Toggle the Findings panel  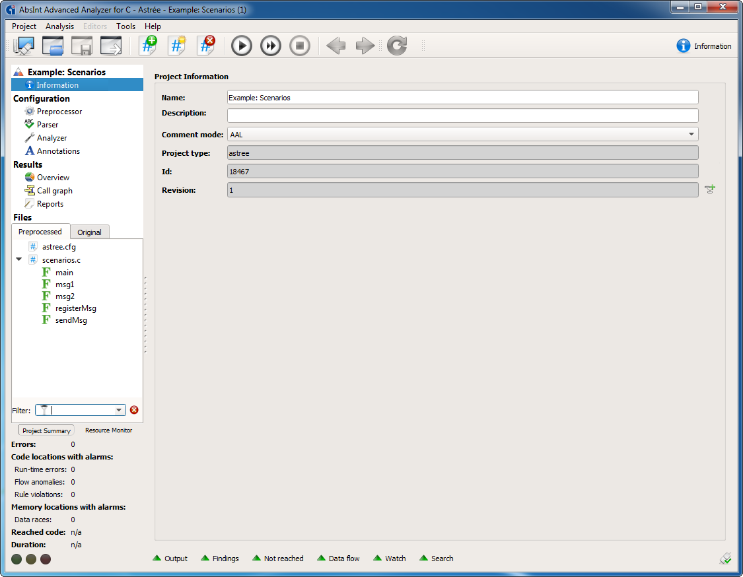click(221, 559)
